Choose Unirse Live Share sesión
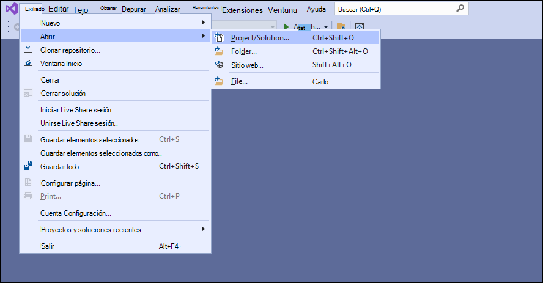Screen dimensions: 543x283 click(116, 123)
